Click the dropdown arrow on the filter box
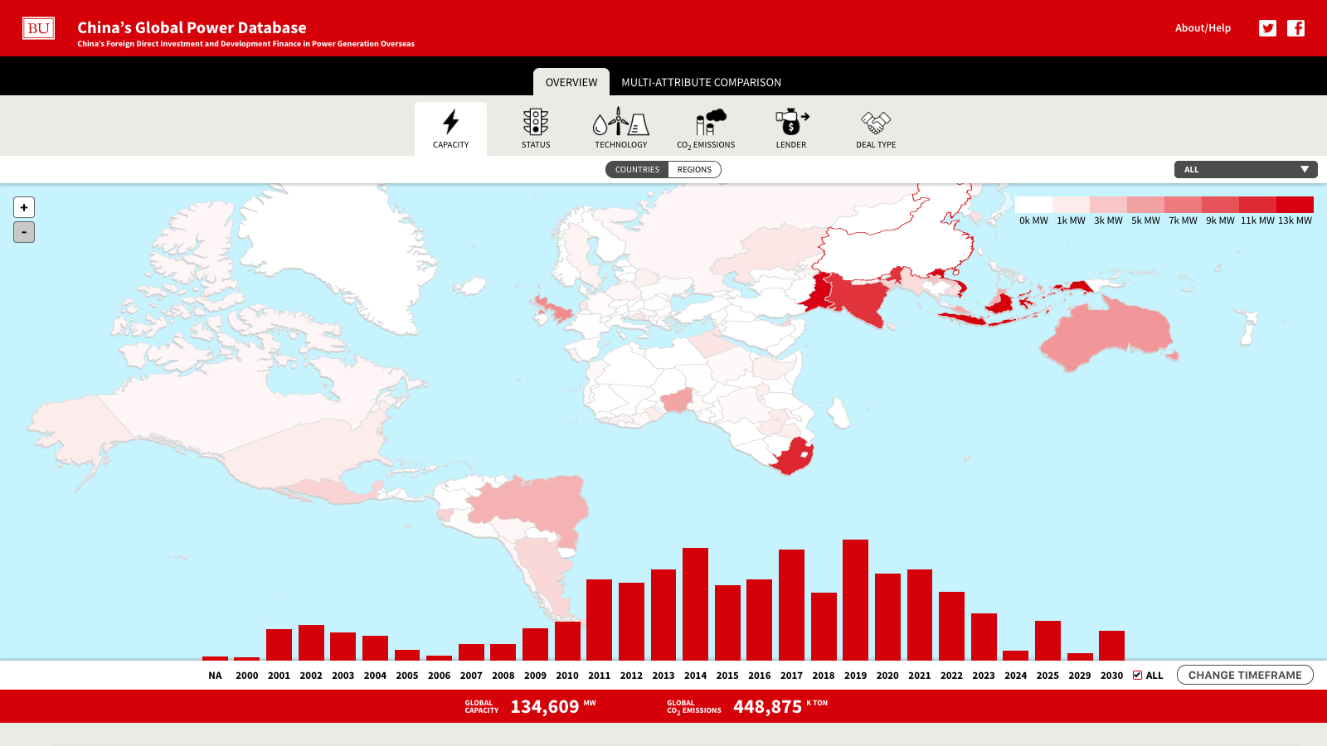Image resolution: width=1327 pixels, height=746 pixels. click(x=1303, y=169)
